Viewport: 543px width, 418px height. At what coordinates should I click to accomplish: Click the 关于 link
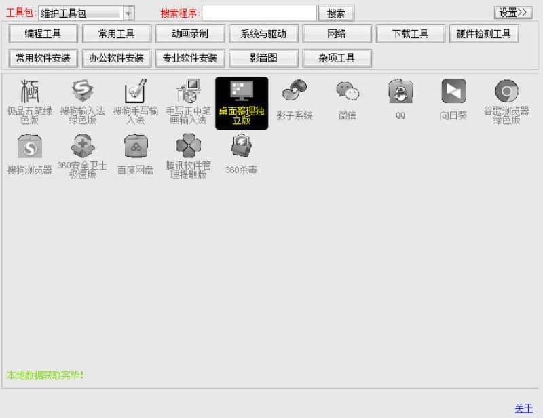click(523, 408)
